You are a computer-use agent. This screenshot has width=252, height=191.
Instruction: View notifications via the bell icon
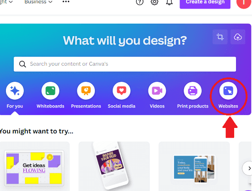(x=169, y=2)
